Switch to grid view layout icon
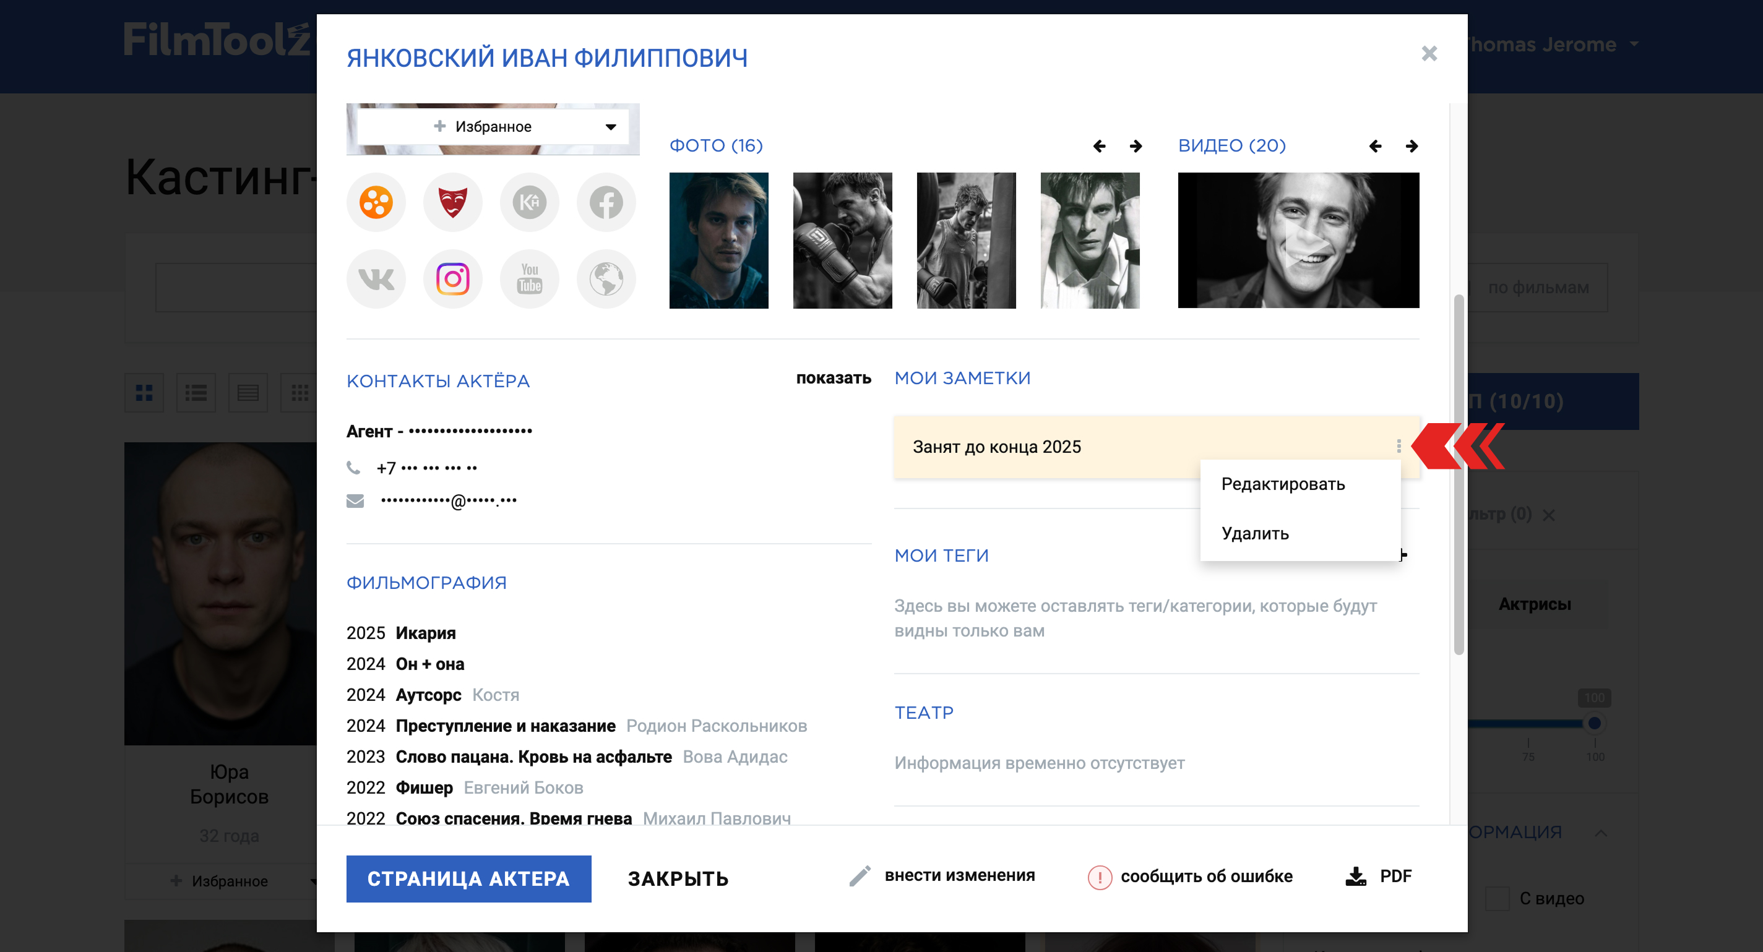1763x952 pixels. 144,393
